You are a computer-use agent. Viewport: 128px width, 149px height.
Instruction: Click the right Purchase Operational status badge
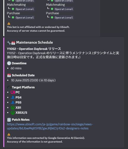tap(64, 18)
